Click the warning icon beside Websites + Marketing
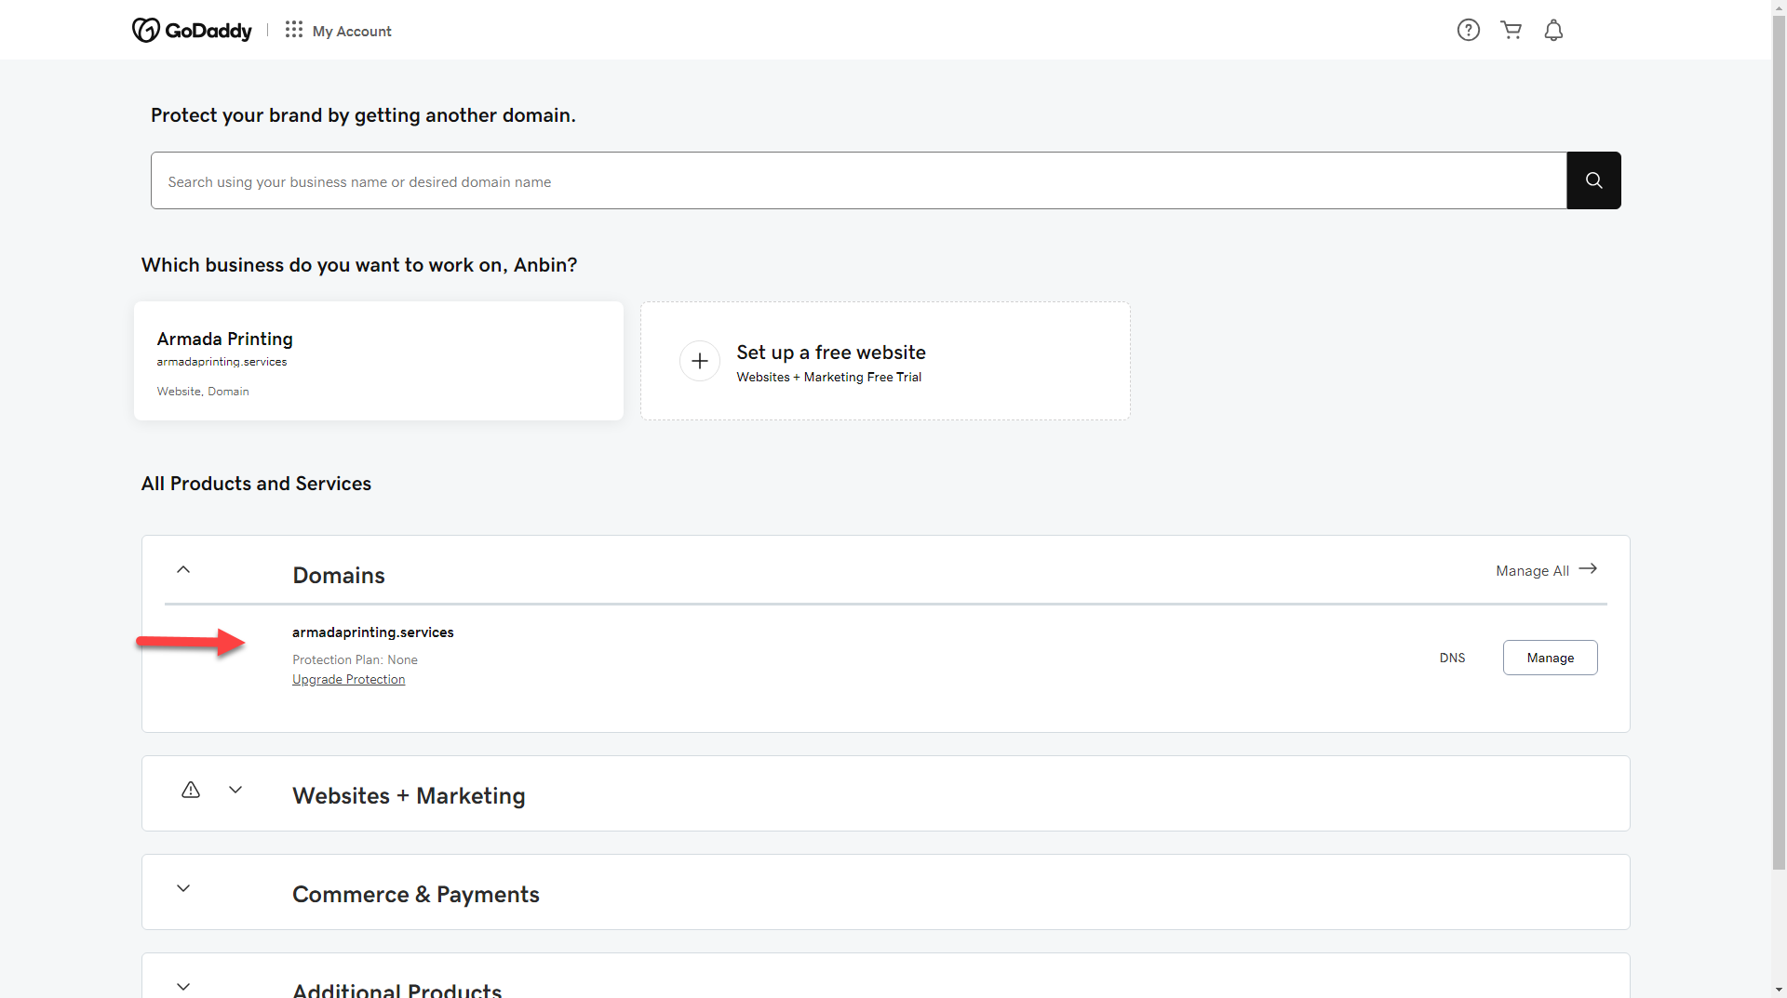The height and width of the screenshot is (998, 1787). click(191, 790)
